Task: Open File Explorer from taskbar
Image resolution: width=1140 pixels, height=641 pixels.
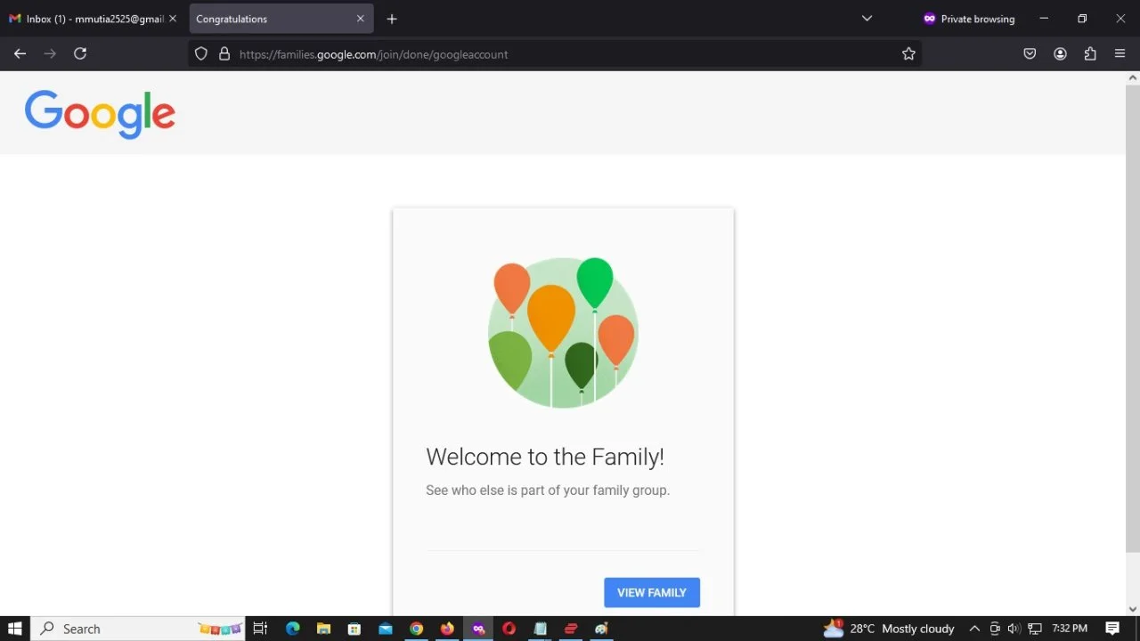Action: pos(323,629)
